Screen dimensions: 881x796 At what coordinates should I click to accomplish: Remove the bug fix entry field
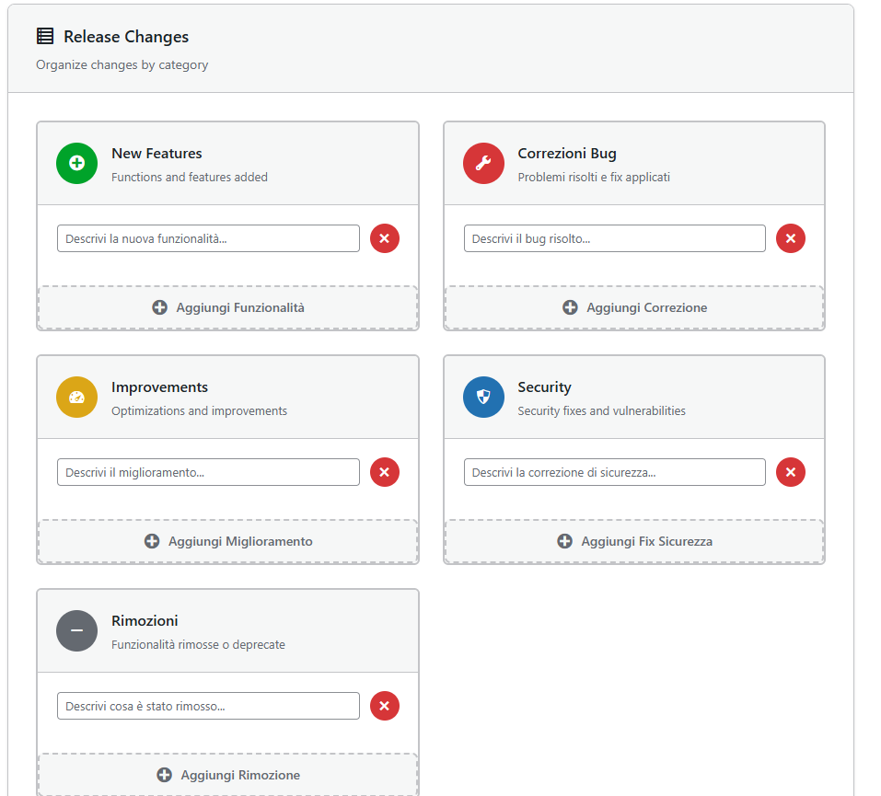[x=790, y=238]
